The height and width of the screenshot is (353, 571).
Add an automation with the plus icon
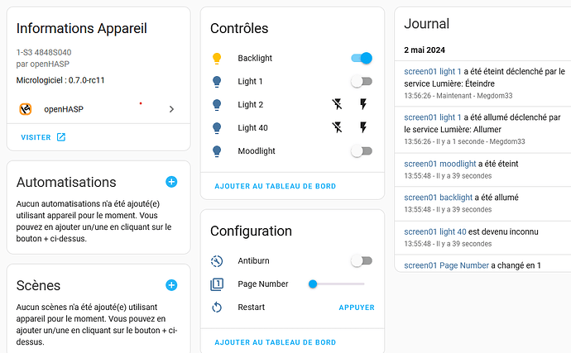coord(171,182)
